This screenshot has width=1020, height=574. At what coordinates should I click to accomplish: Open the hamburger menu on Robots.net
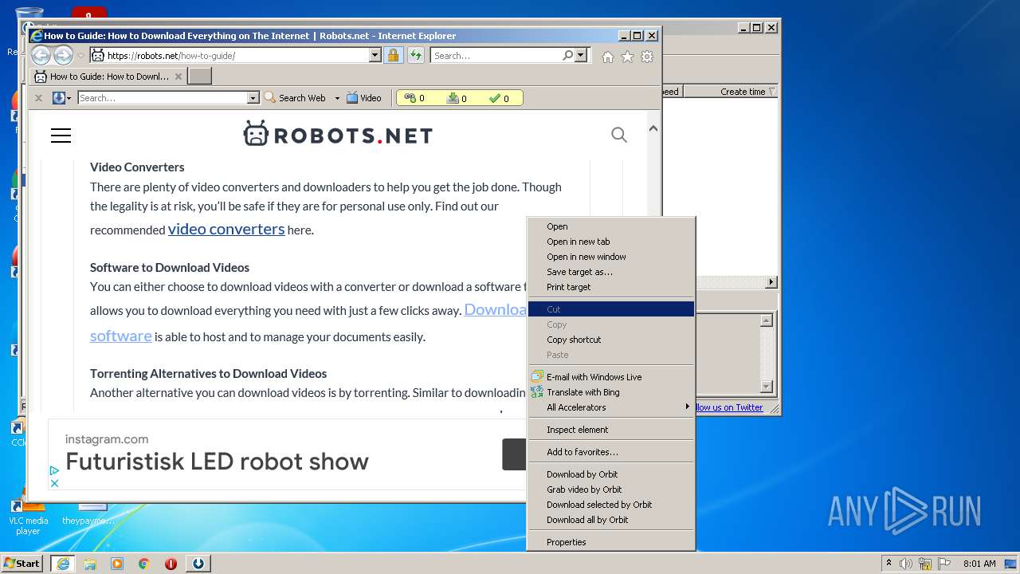pyautogui.click(x=61, y=136)
